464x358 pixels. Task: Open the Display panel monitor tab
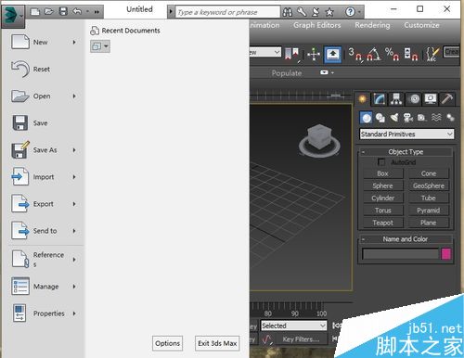431,99
